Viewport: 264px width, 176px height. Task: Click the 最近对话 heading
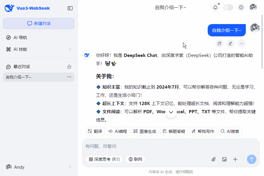(x=21, y=67)
